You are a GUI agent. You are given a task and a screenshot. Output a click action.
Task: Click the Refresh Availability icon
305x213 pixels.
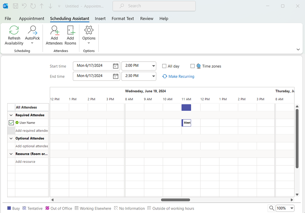point(14,31)
